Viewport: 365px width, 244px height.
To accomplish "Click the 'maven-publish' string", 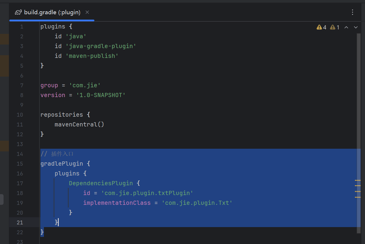I will [x=92, y=56].
